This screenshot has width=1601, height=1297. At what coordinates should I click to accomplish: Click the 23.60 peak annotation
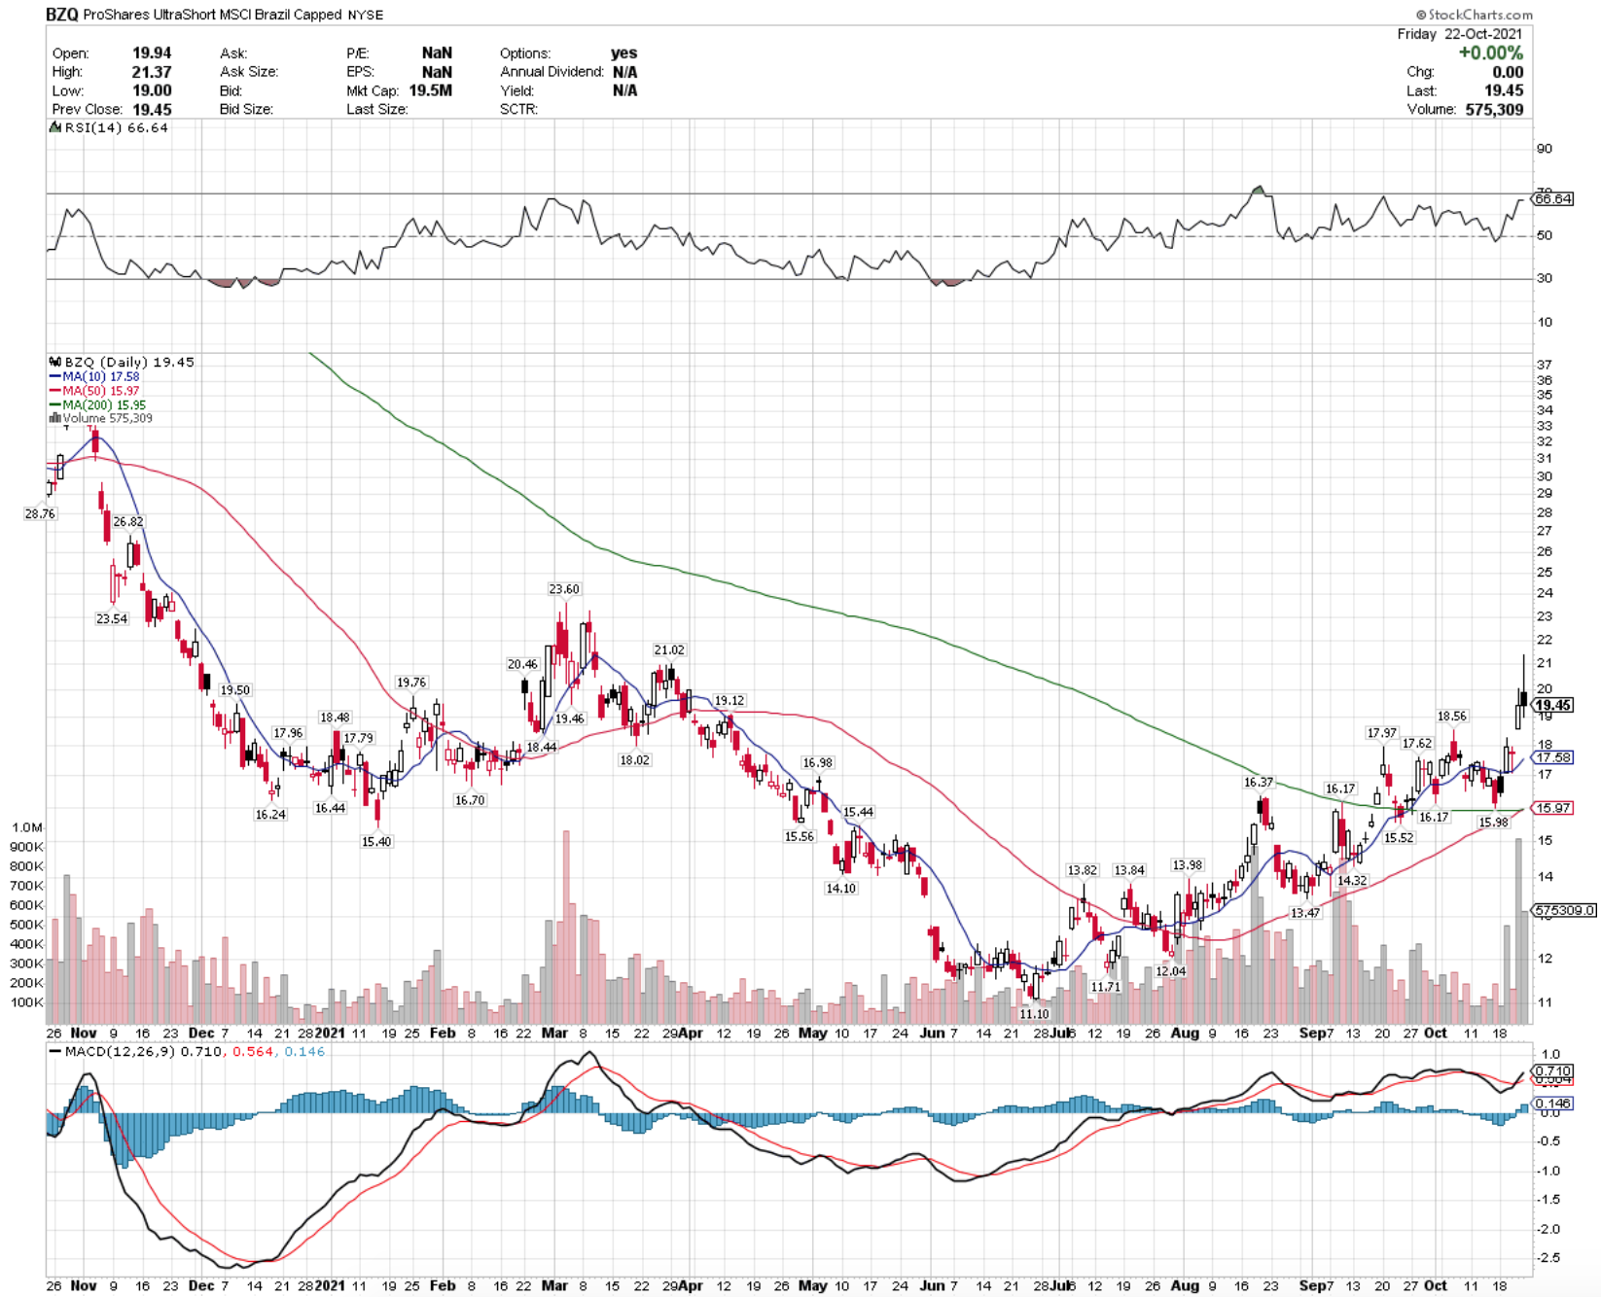click(564, 589)
